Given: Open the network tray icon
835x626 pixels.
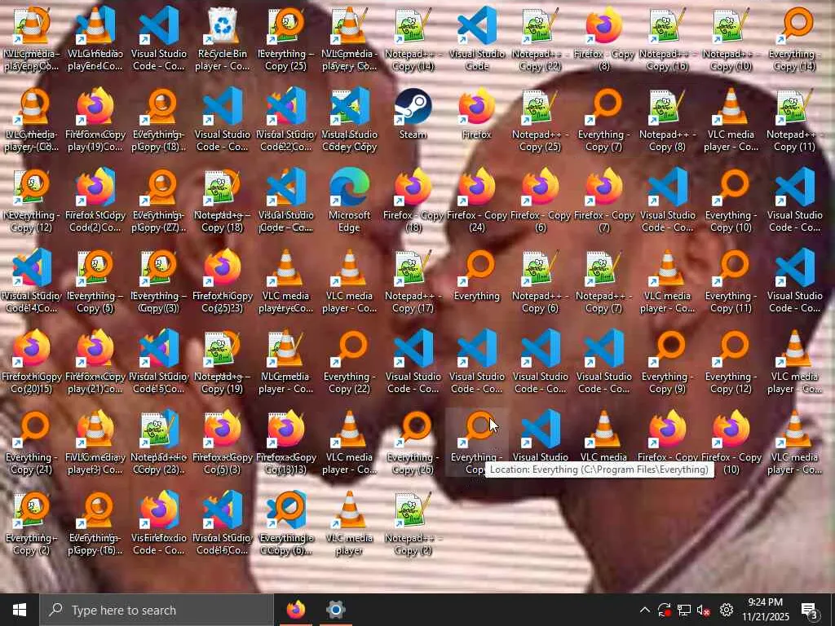Looking at the screenshot, I should tap(684, 610).
